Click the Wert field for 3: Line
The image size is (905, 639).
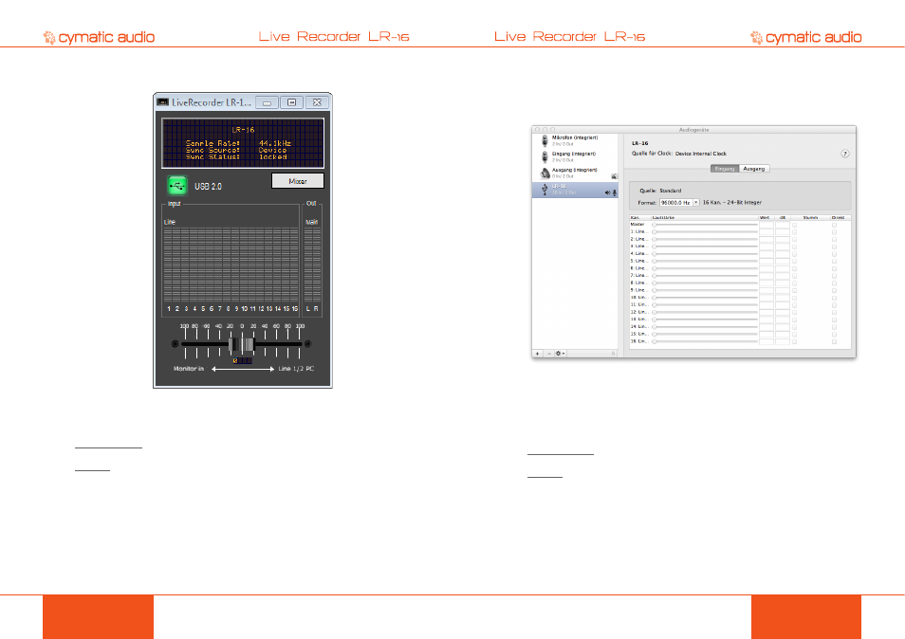pos(766,246)
